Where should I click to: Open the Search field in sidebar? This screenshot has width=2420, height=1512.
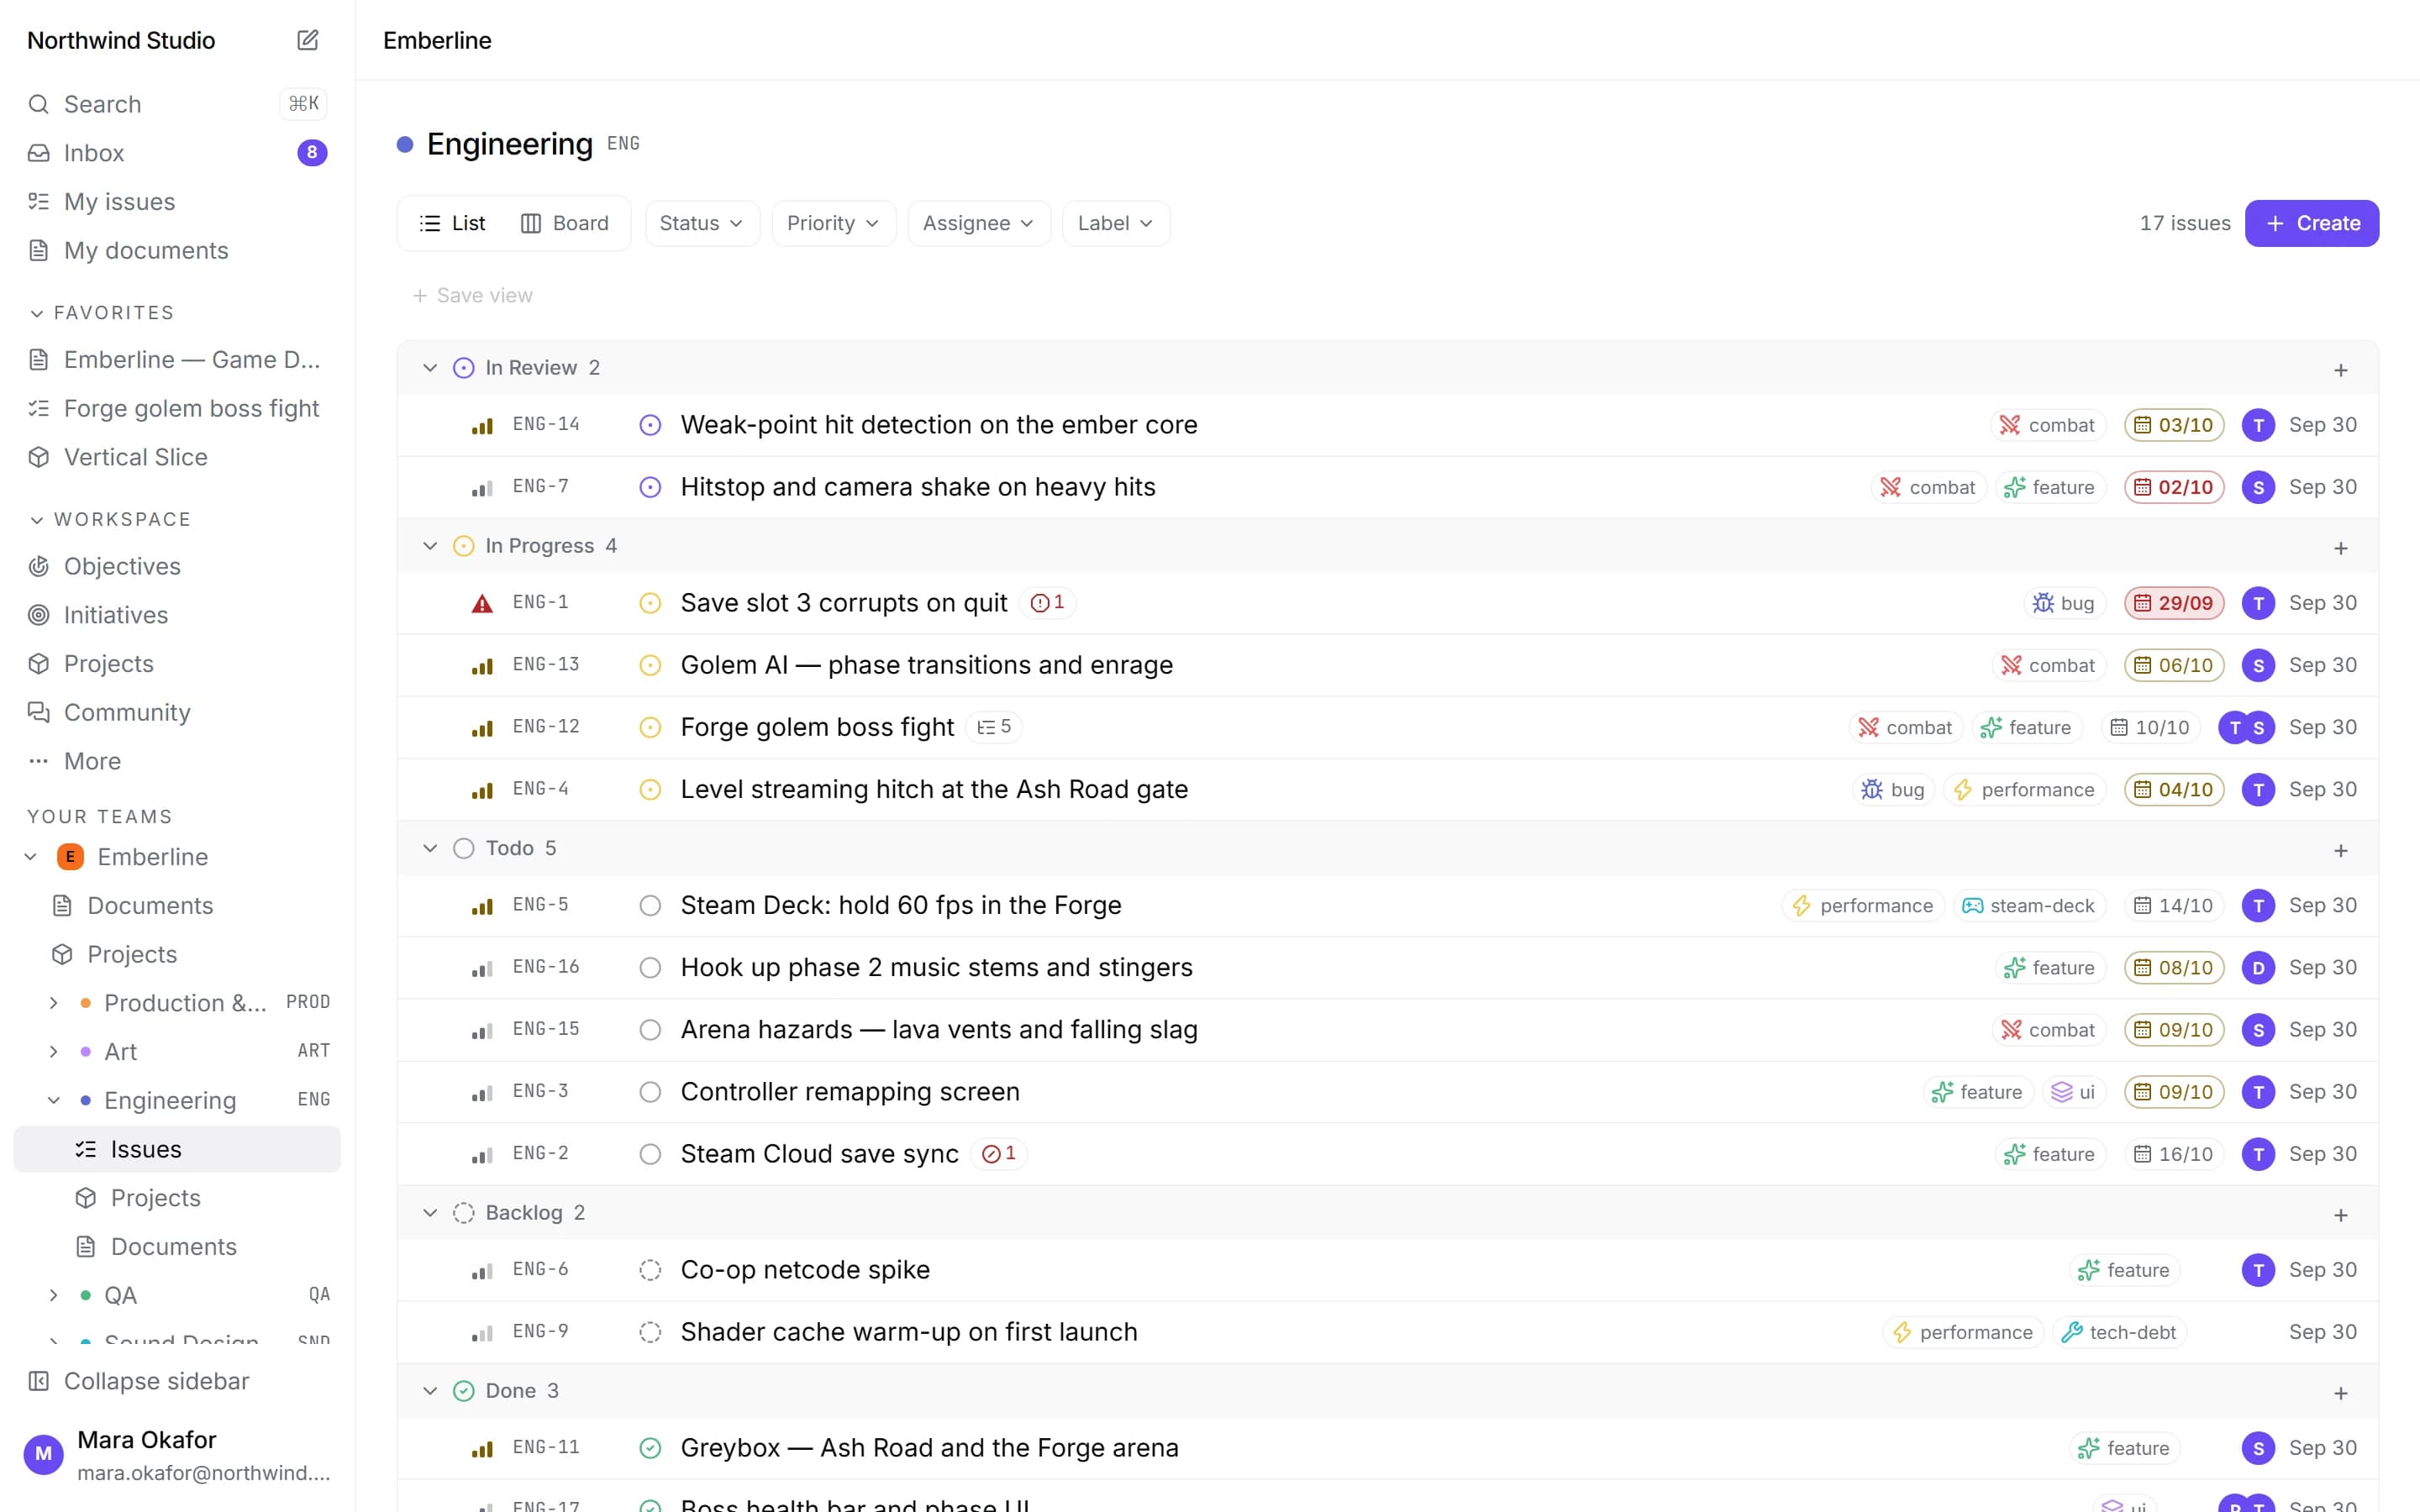tap(177, 104)
